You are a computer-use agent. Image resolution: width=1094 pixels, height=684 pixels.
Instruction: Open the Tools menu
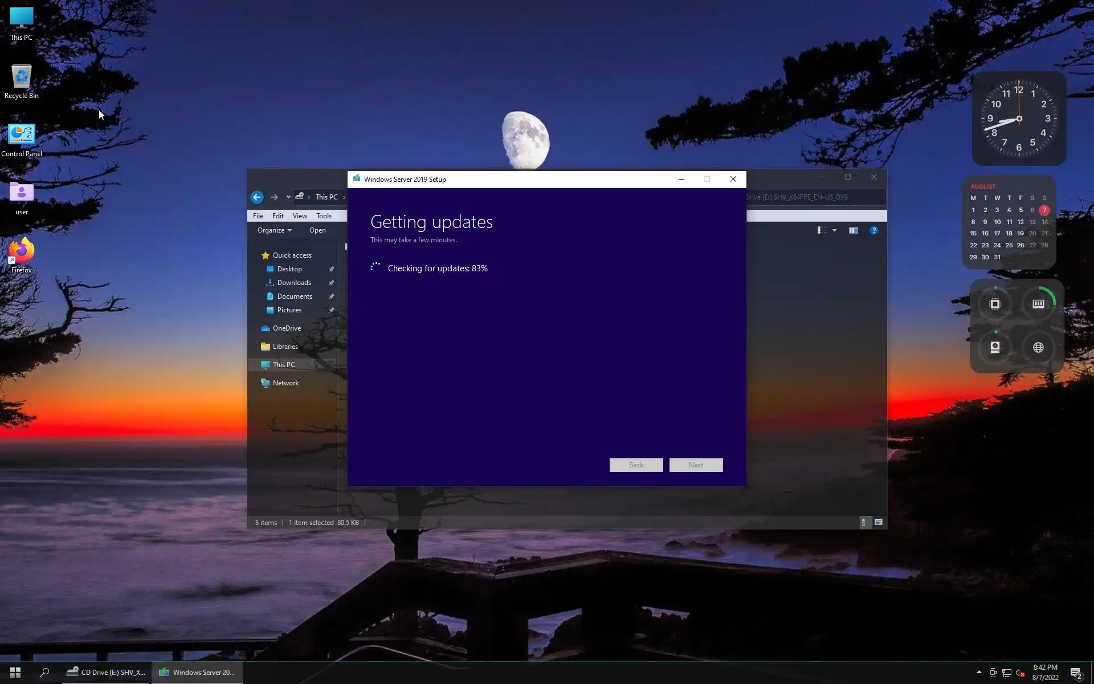(324, 216)
